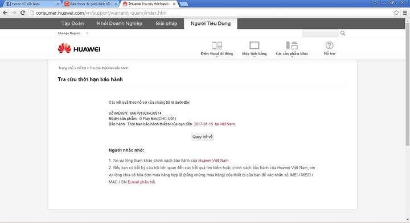The image size is (410, 223).
Task: Close the Bán Honor 4c gold tab
Action: (116, 4)
